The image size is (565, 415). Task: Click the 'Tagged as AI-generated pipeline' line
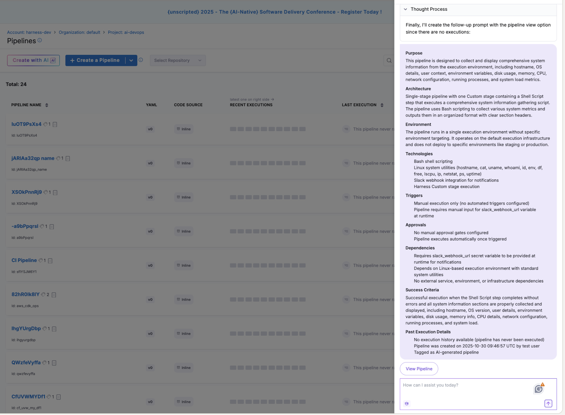[x=446, y=353]
